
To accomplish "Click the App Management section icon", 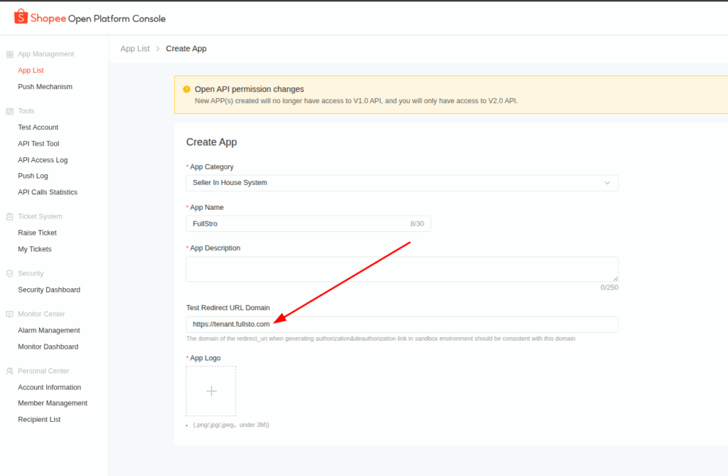I will click(10, 55).
